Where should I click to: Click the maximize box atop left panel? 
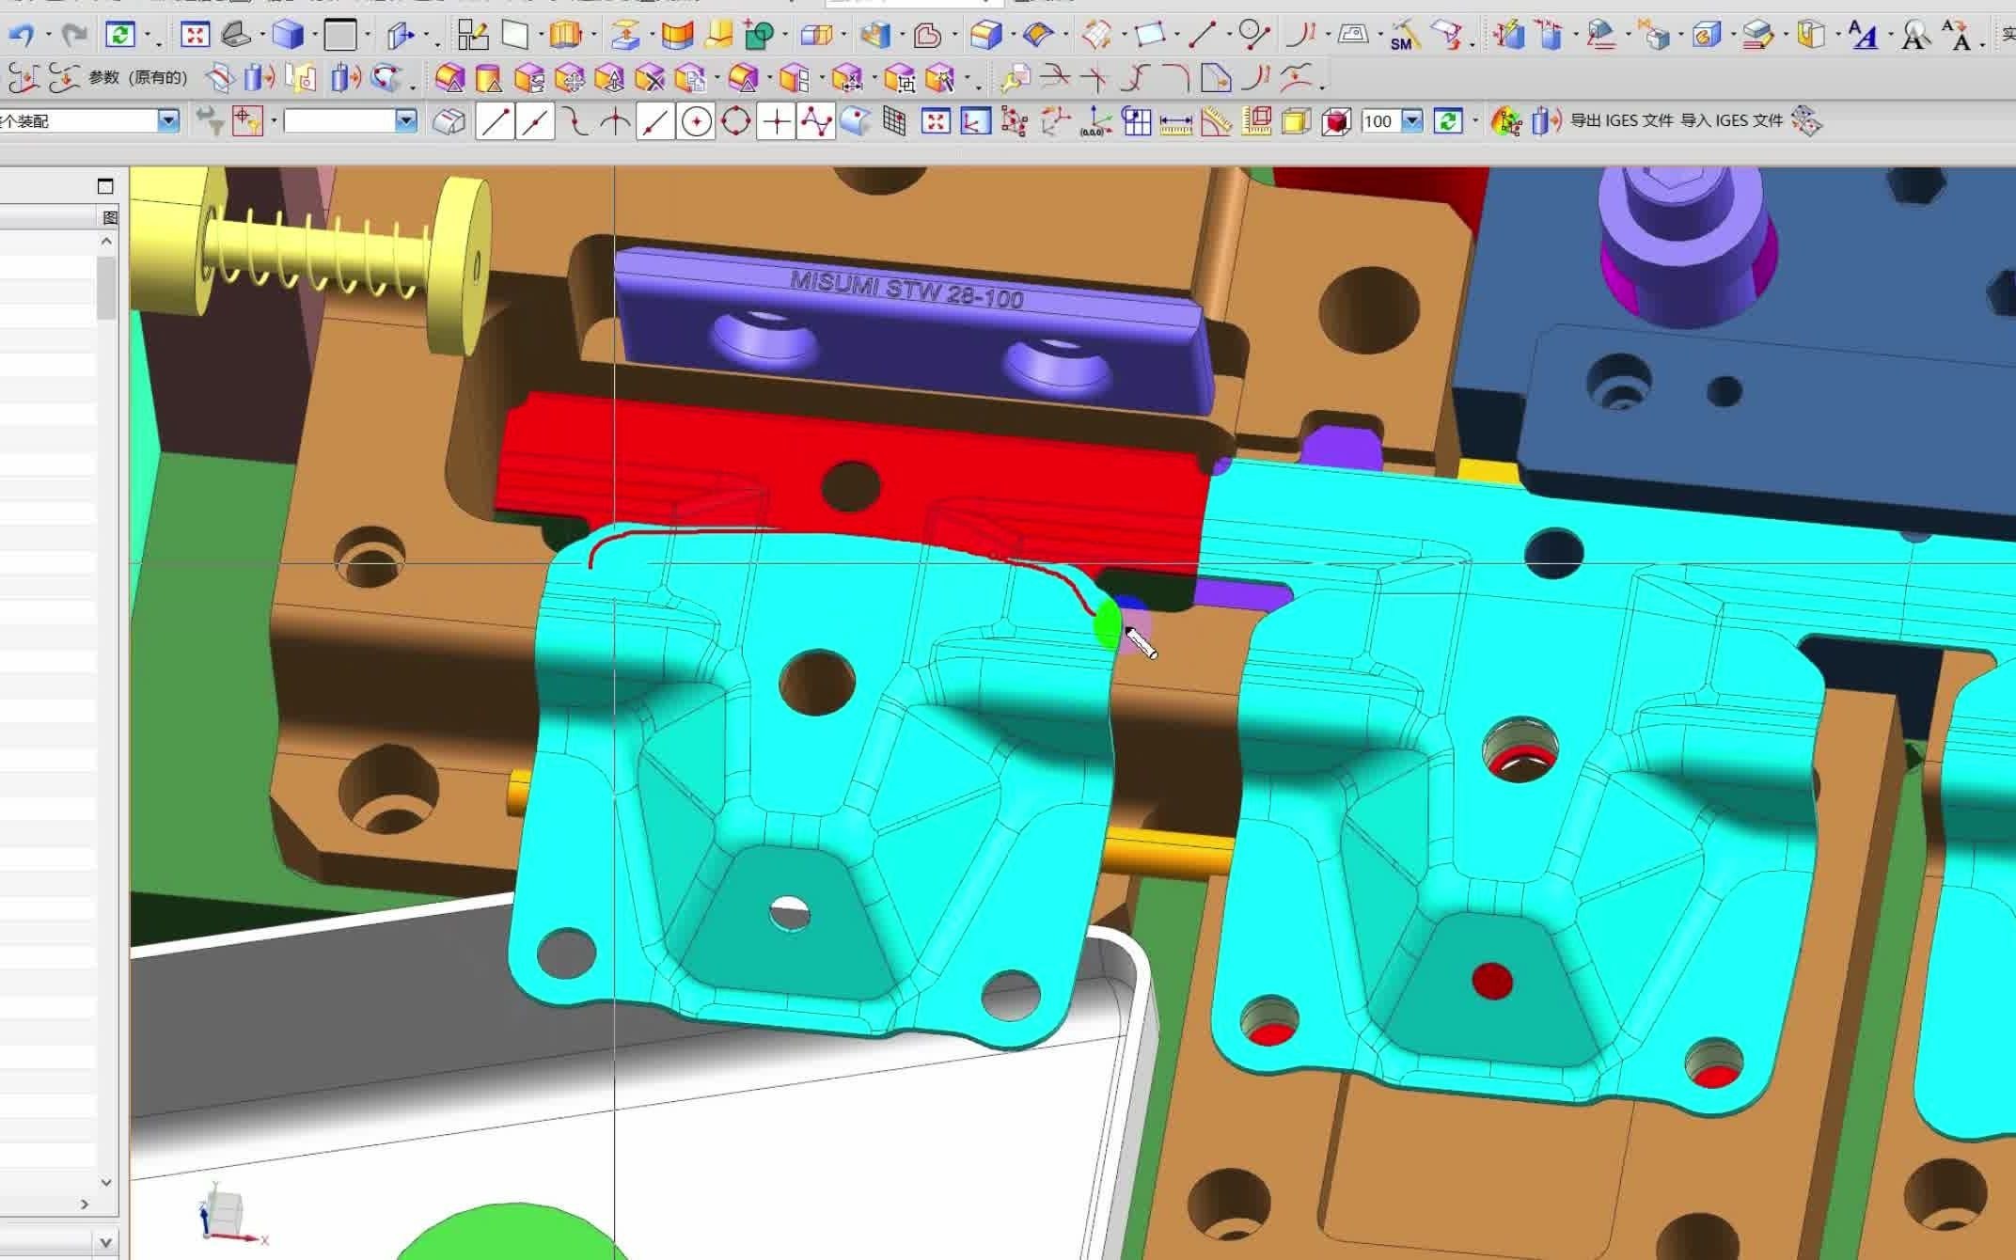tap(105, 186)
